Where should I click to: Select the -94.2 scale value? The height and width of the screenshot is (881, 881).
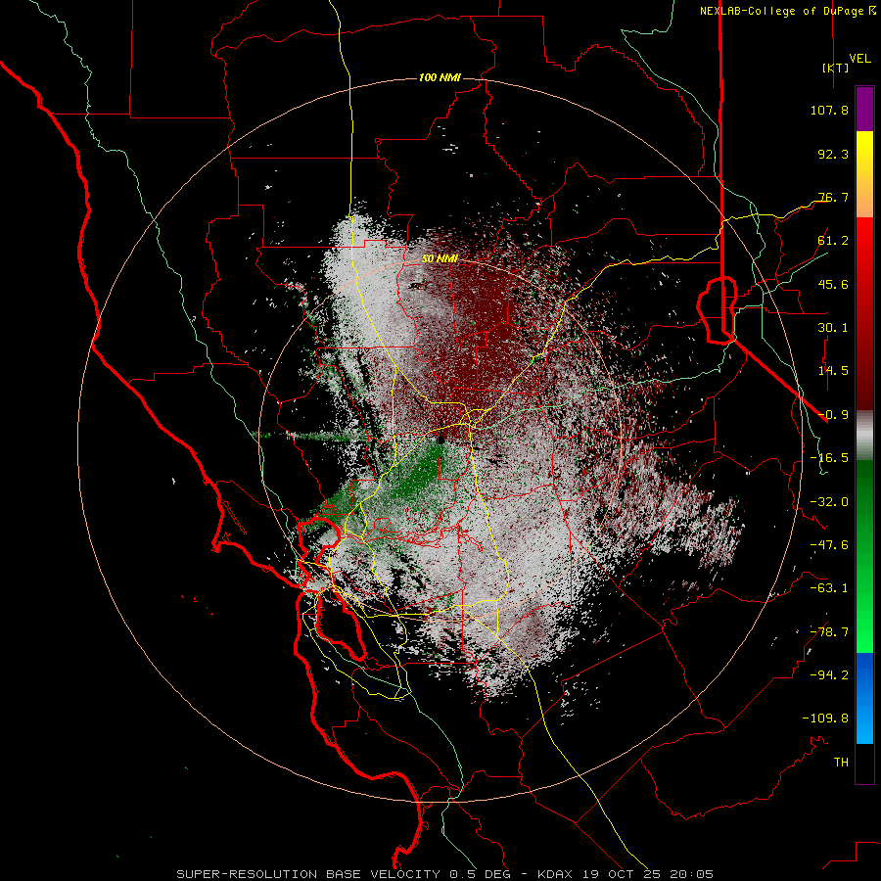click(829, 674)
